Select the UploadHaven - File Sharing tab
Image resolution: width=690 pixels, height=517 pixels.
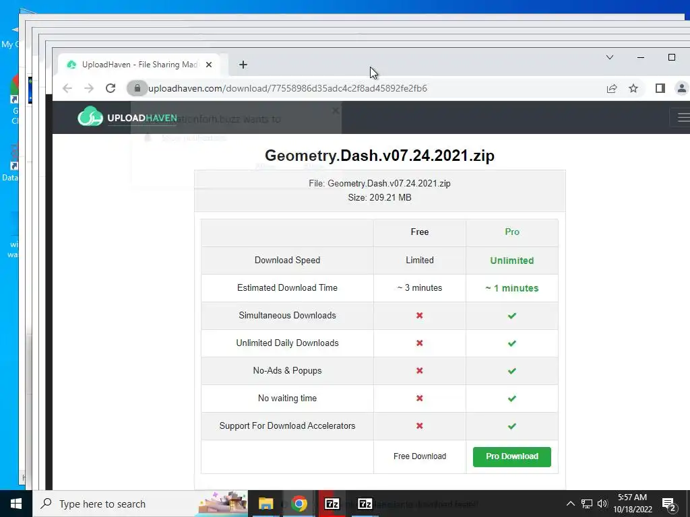coord(139,65)
